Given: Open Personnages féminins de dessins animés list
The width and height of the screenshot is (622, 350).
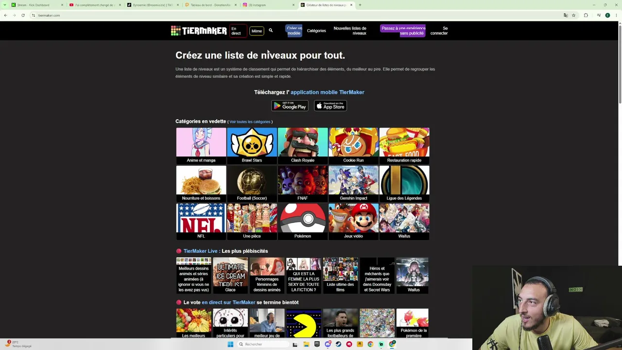Looking at the screenshot, I should (267, 276).
